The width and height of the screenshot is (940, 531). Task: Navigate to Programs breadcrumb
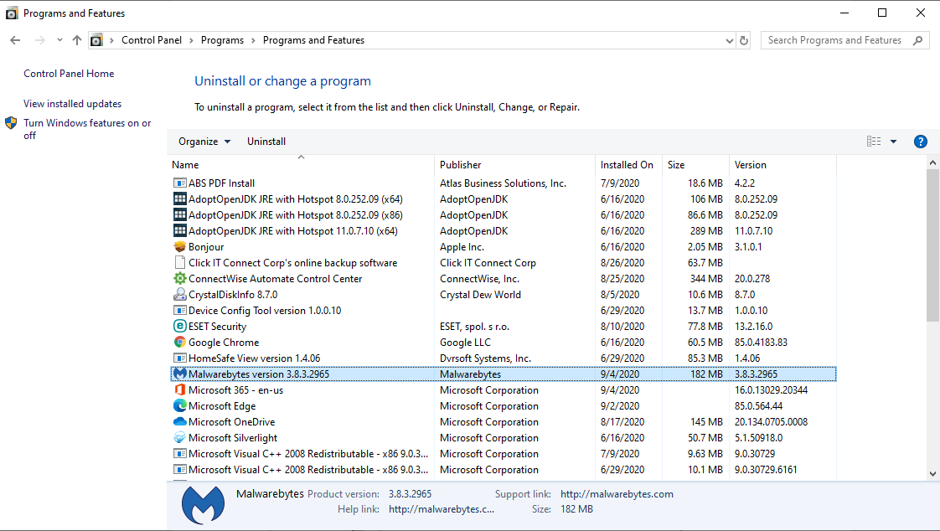(222, 40)
